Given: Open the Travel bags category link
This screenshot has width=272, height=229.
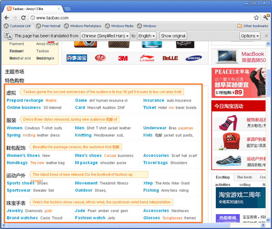Looking at the screenshot, I should pos(155,163).
